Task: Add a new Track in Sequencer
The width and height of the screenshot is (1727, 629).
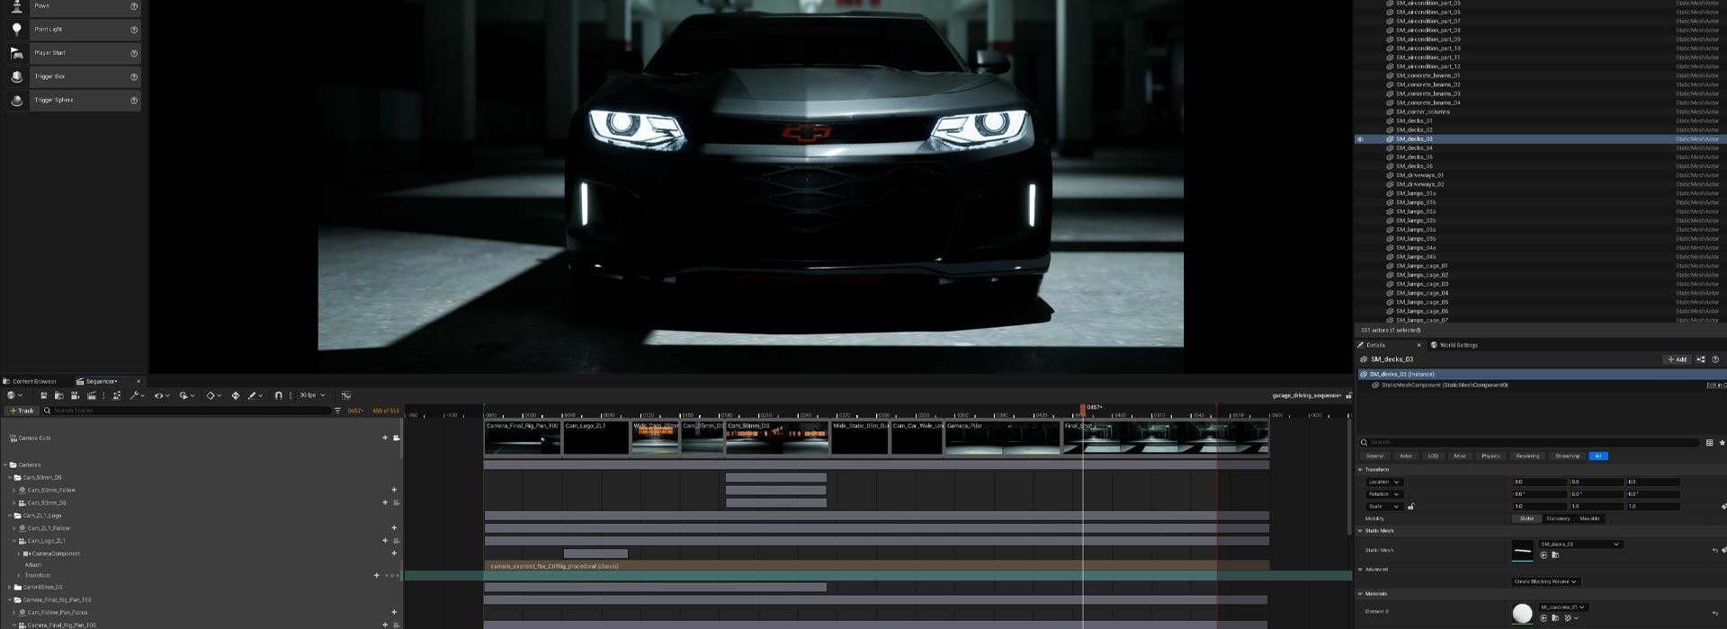Action: (x=21, y=411)
